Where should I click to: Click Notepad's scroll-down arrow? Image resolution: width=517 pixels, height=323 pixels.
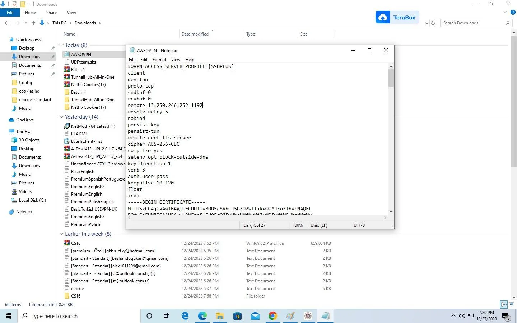391,212
